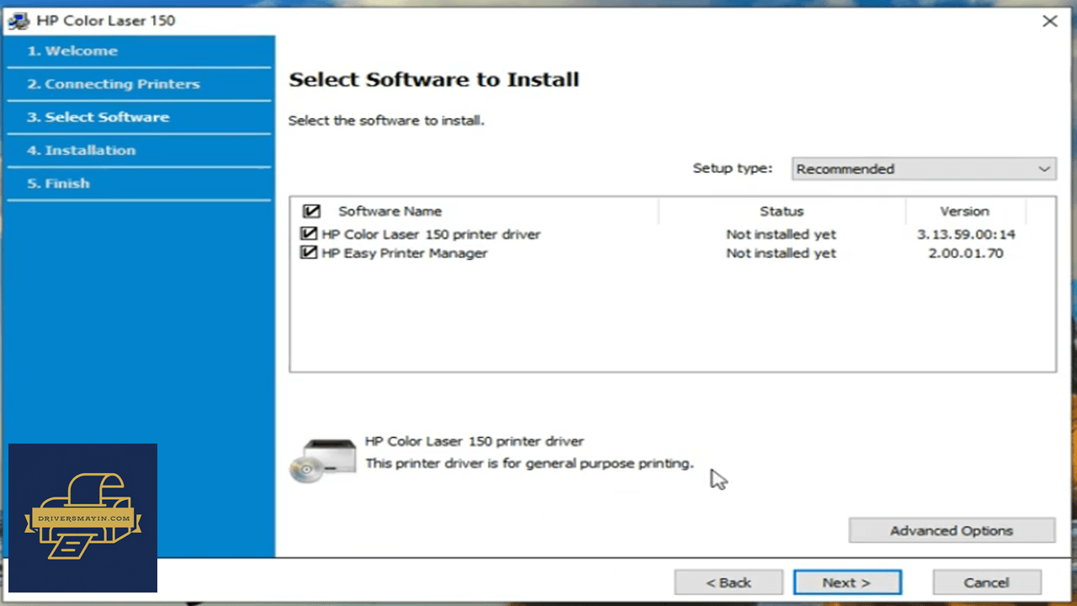1077x606 pixels.
Task: Uncheck HP Easy Printer Manager checkbox
Action: click(x=309, y=252)
